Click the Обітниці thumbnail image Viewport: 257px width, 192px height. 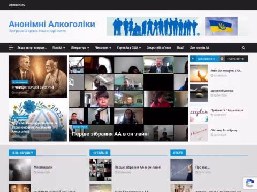(199, 133)
